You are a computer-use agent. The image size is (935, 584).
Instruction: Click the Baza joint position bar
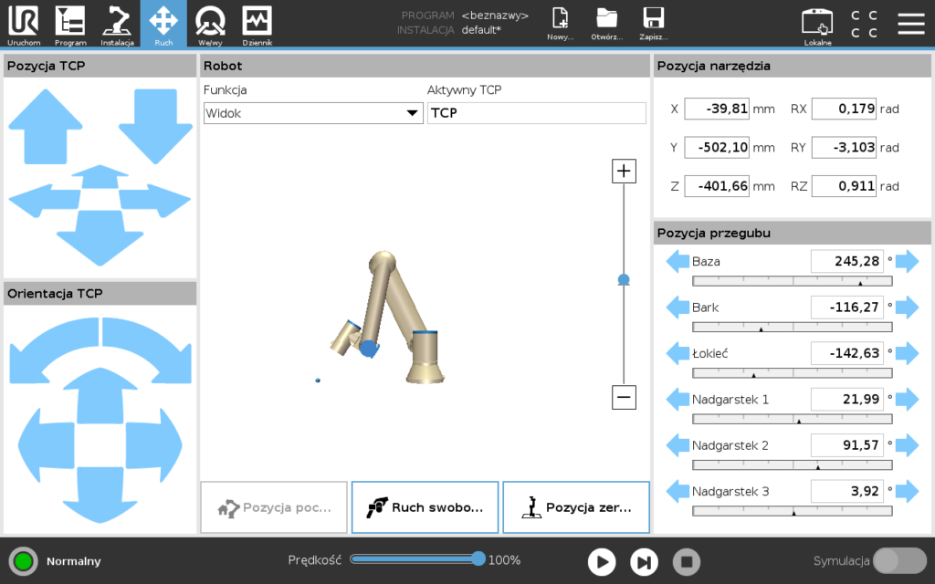tap(793, 281)
